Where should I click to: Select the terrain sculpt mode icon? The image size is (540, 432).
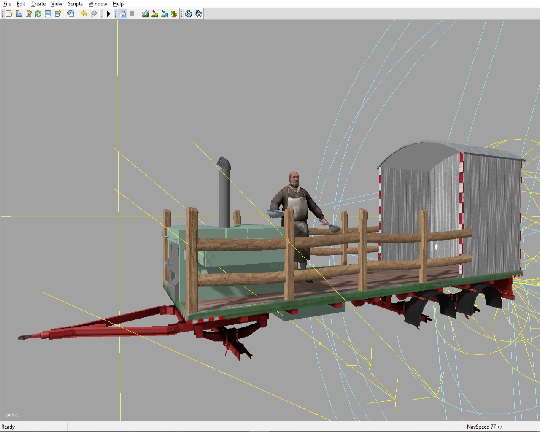(145, 14)
